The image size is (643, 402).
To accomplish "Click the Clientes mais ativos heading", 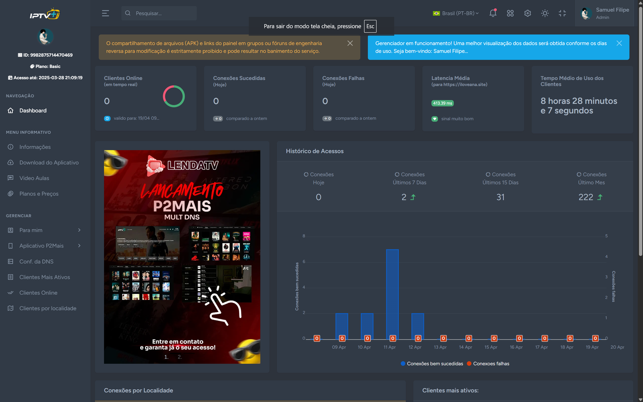I will coord(451,390).
